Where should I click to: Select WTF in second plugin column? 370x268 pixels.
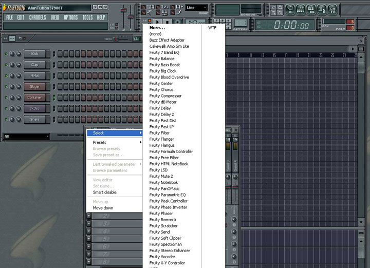pos(212,28)
